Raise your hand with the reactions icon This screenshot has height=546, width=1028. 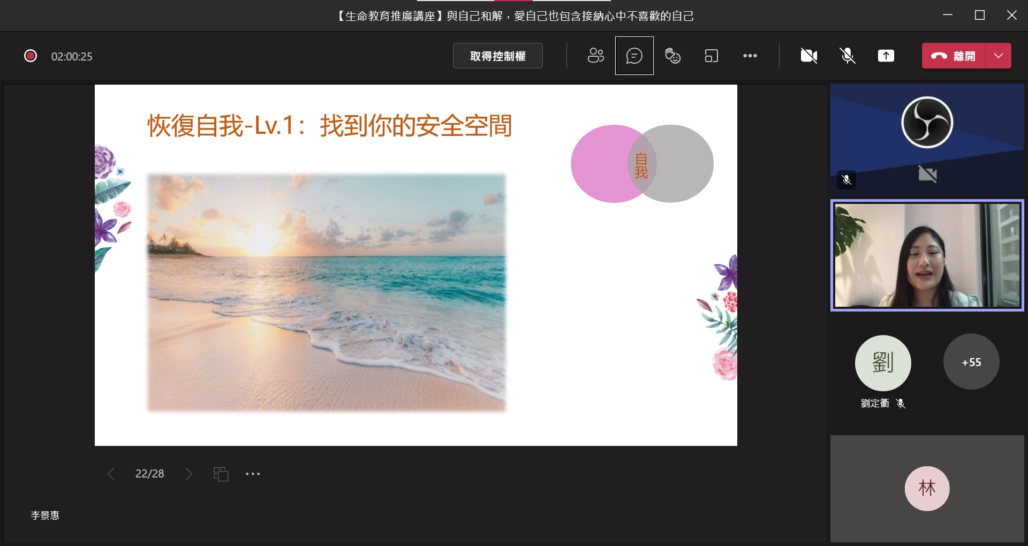(672, 56)
